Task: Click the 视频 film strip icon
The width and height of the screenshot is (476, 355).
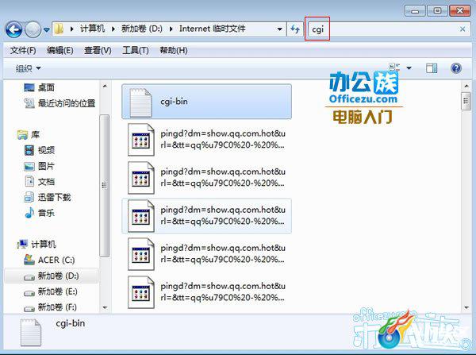Action: (x=29, y=150)
